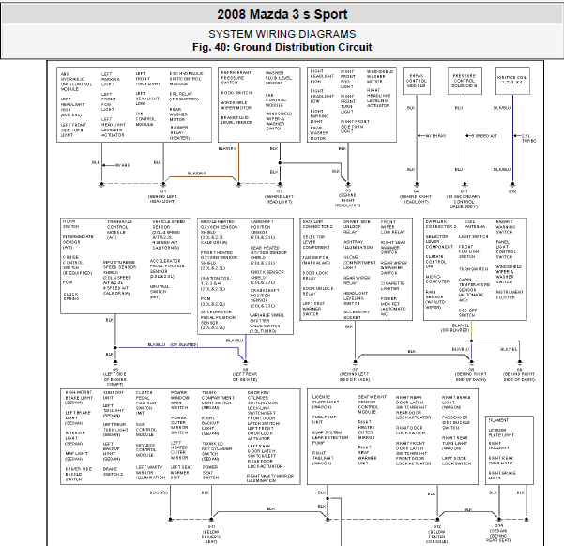Screen dimensions: 564x546
Task: Click the 'CRUISE CONTROL SWITCH' label
Action: pos(77,265)
